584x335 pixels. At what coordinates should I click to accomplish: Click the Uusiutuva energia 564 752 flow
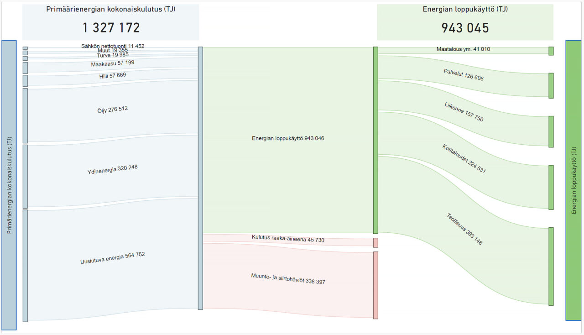pyautogui.click(x=112, y=259)
